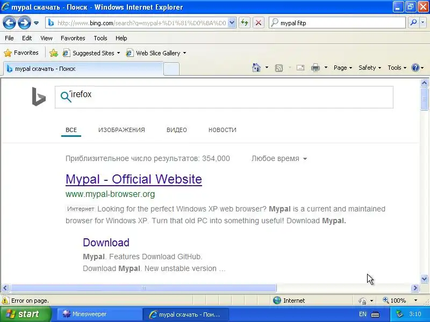Open the View menu
430x322 pixels.
[x=46, y=38]
